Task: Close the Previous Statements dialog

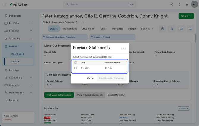Action: pyautogui.click(x=124, y=48)
